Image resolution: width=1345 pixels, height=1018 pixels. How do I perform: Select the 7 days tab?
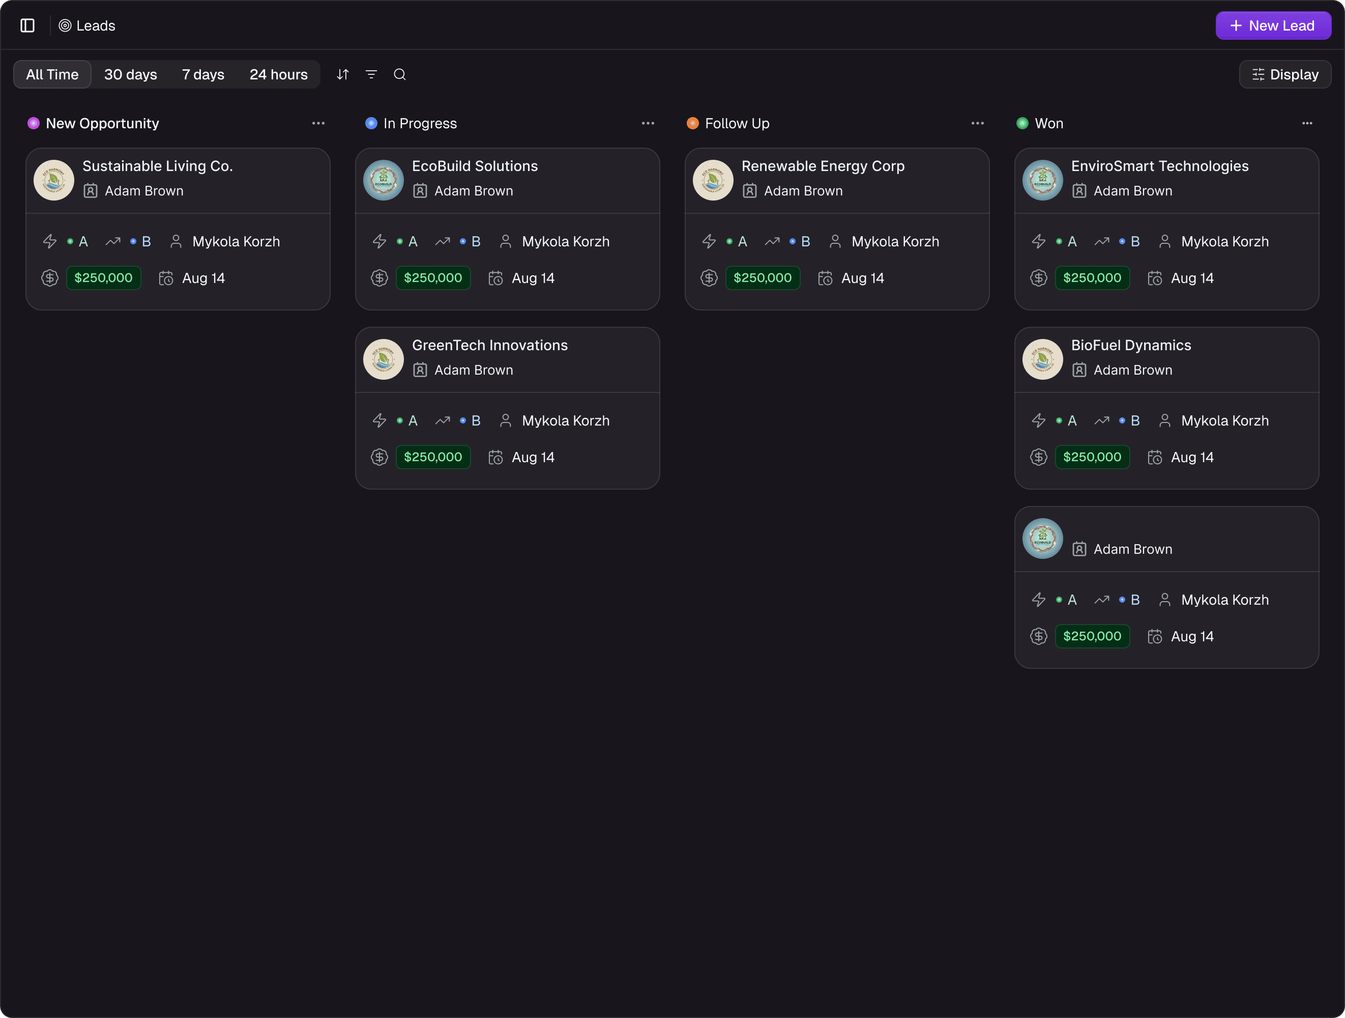[x=203, y=74]
